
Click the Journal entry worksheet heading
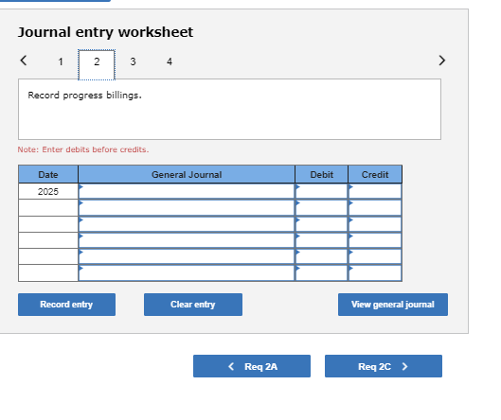click(x=105, y=32)
